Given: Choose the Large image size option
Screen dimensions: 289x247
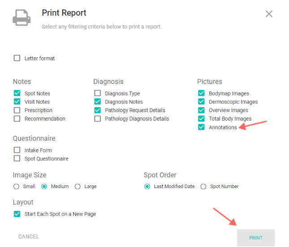Looking at the screenshot, I should [x=78, y=186].
